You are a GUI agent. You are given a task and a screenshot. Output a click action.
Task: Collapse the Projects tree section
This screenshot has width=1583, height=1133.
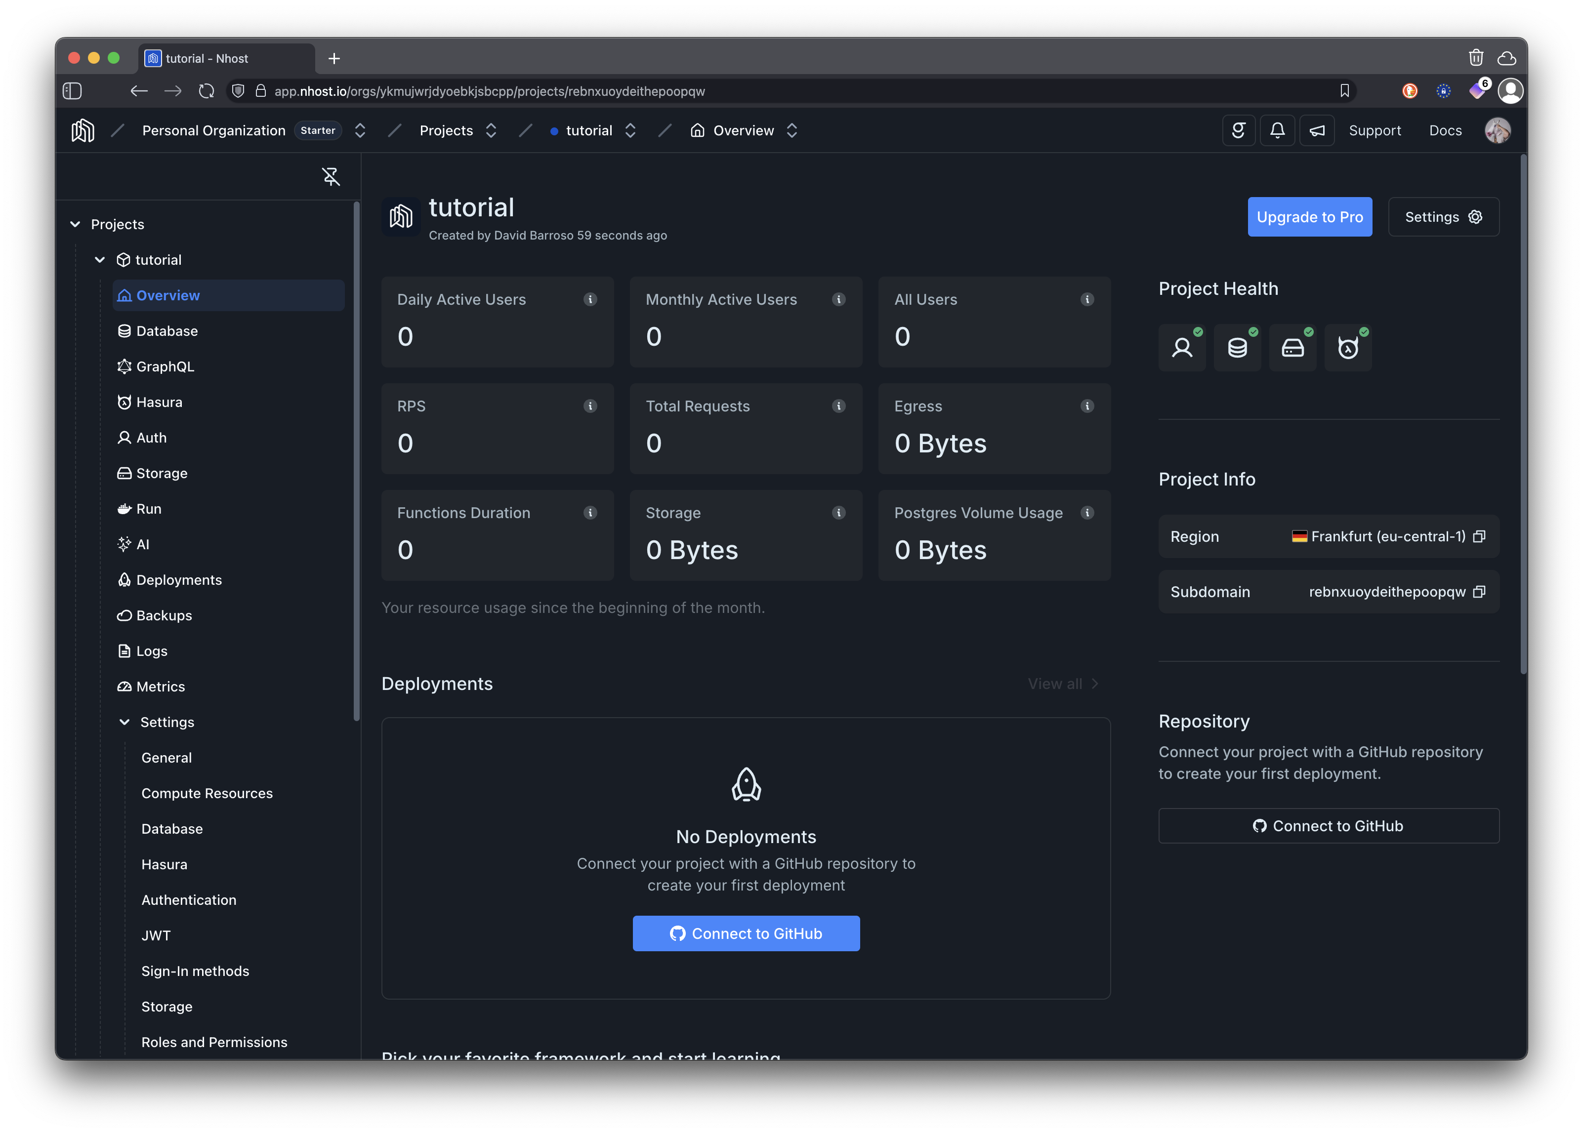click(76, 224)
